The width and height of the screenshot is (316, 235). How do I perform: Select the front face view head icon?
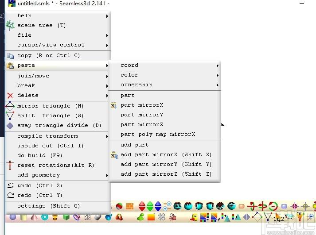click(x=178, y=206)
